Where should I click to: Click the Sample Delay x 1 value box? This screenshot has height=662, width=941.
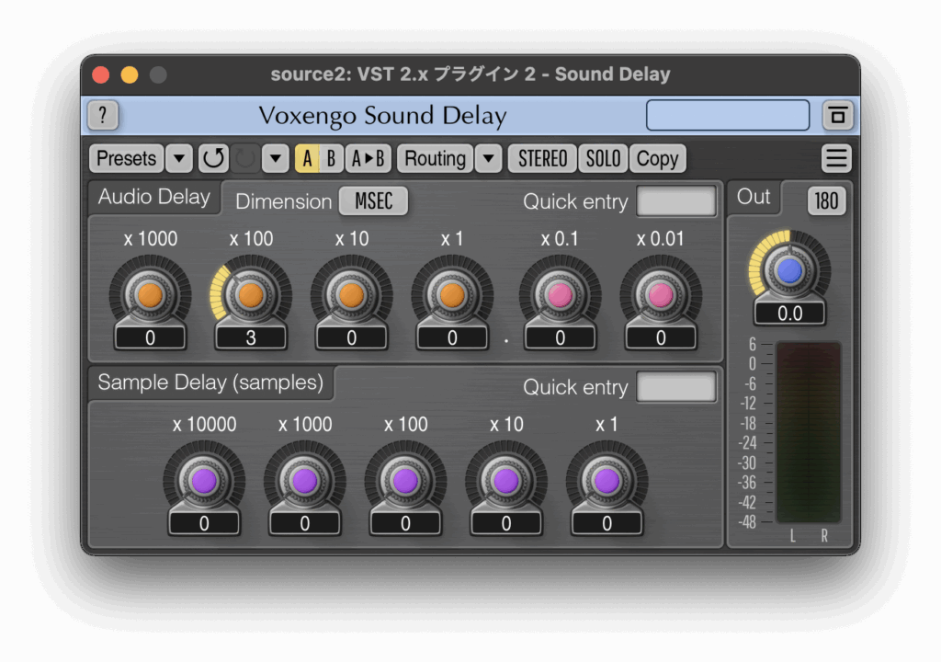pyautogui.click(x=607, y=523)
